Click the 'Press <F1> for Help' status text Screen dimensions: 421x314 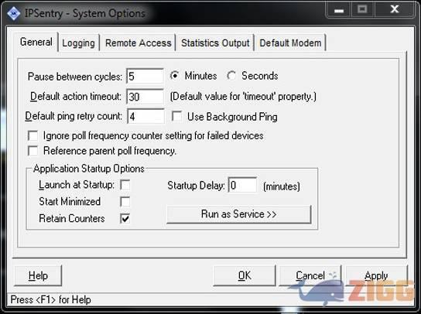(x=51, y=299)
